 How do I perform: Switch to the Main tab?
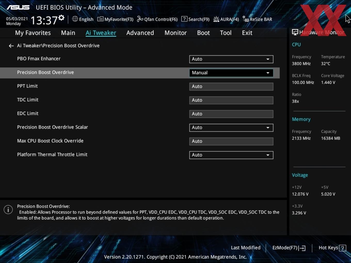(x=68, y=33)
